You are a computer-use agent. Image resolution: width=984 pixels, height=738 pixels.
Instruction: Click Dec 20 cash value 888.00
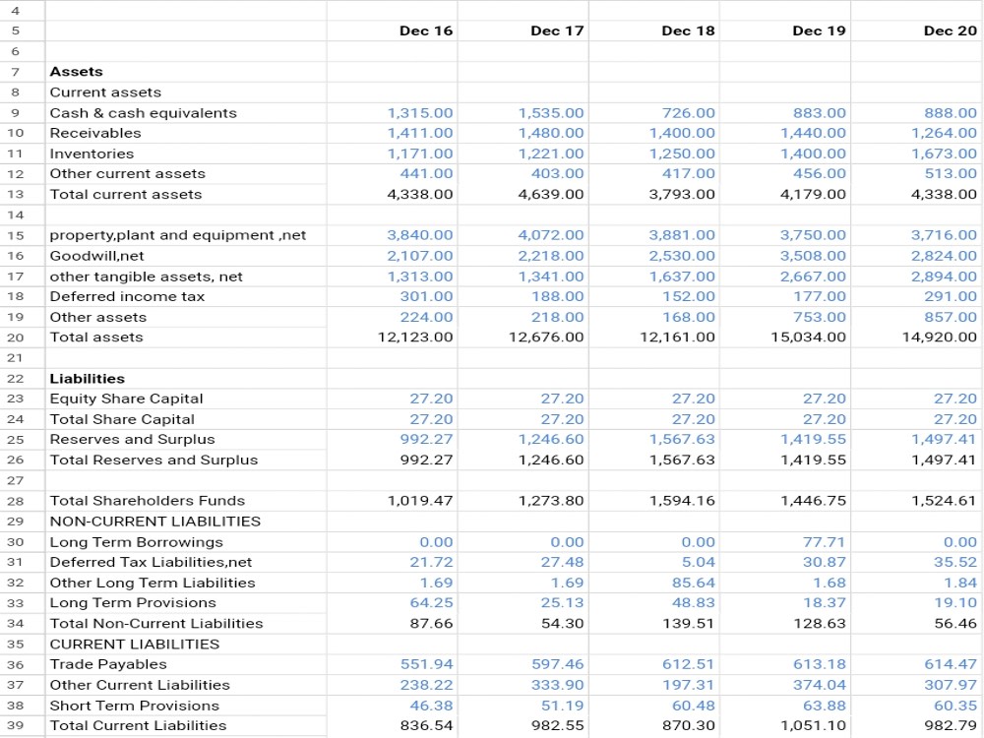pos(951,113)
